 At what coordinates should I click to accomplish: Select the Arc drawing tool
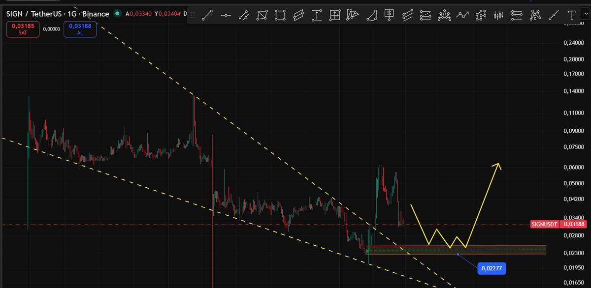pyautogui.click(x=371, y=15)
